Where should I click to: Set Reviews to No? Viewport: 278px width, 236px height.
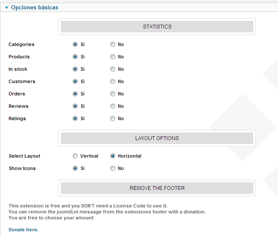[x=113, y=106]
